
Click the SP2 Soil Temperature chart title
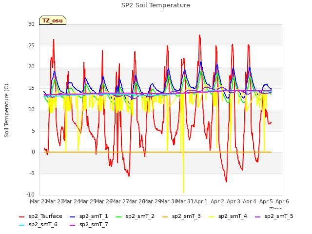156,5
